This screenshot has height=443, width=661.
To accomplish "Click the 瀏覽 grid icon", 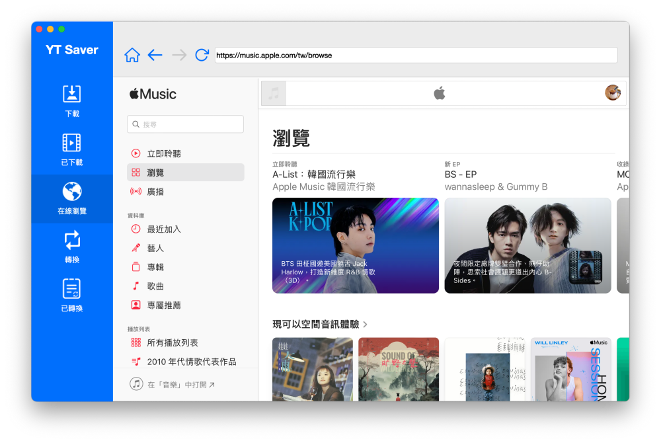I will tap(136, 173).
